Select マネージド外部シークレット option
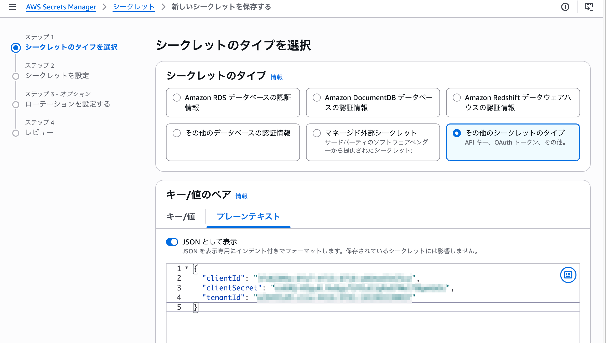 (x=373, y=142)
